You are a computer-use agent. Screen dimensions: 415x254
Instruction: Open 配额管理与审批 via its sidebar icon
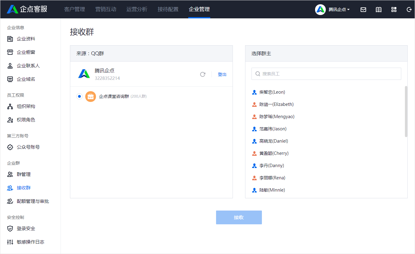(x=9, y=201)
